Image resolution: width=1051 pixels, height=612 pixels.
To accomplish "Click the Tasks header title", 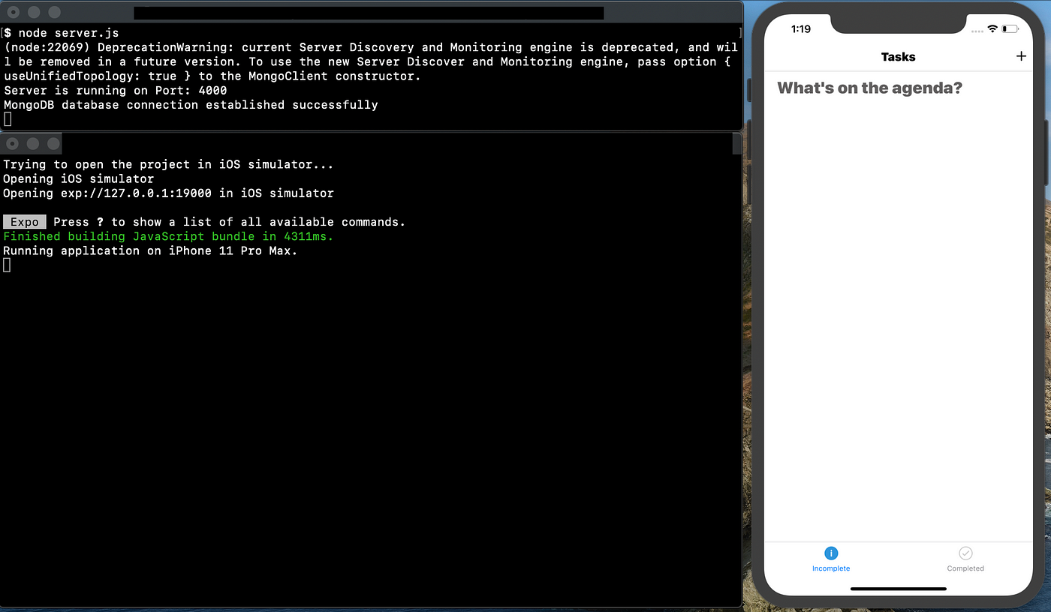I will (898, 57).
